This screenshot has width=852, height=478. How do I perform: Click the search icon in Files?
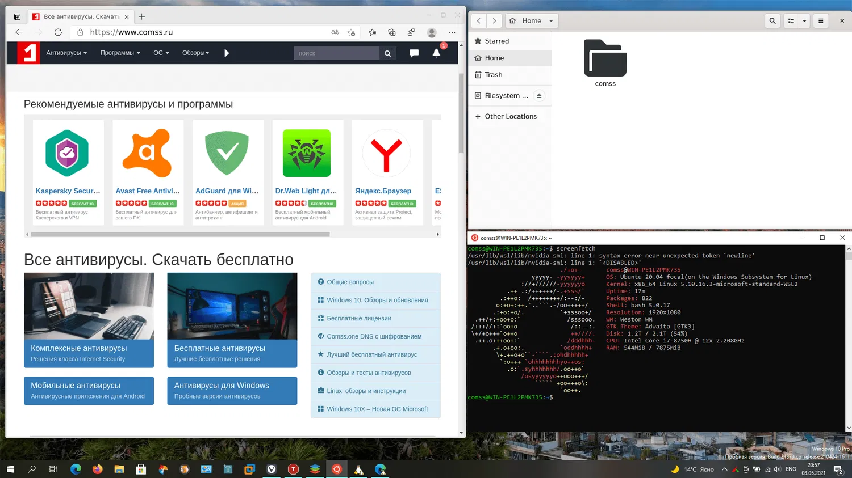click(772, 21)
